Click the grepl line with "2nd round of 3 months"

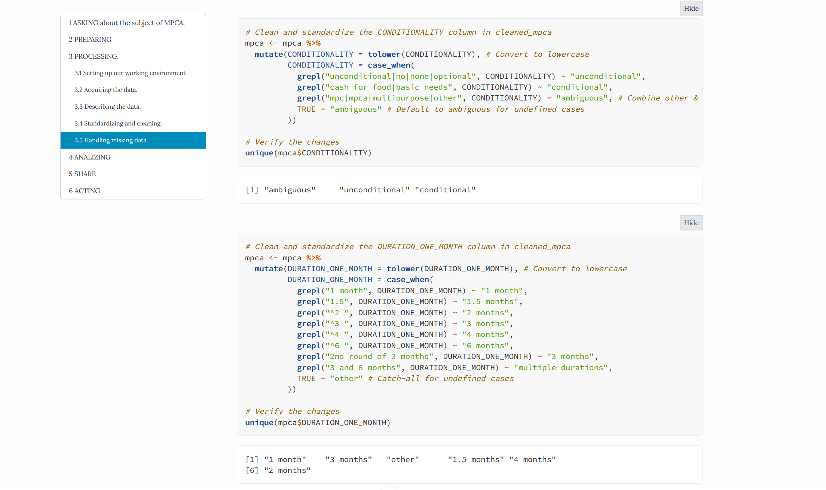click(x=447, y=357)
